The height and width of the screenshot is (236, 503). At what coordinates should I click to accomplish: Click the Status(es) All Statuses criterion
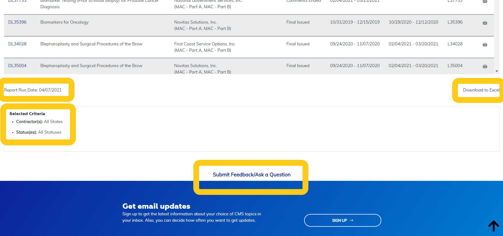click(38, 132)
